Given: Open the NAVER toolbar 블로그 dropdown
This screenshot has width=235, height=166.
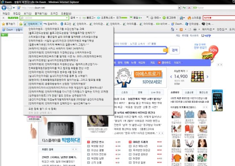Looking at the screenshot, I should (89, 18).
